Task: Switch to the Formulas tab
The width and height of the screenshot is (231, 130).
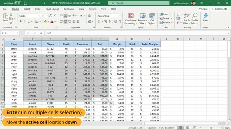Action: [69, 9]
